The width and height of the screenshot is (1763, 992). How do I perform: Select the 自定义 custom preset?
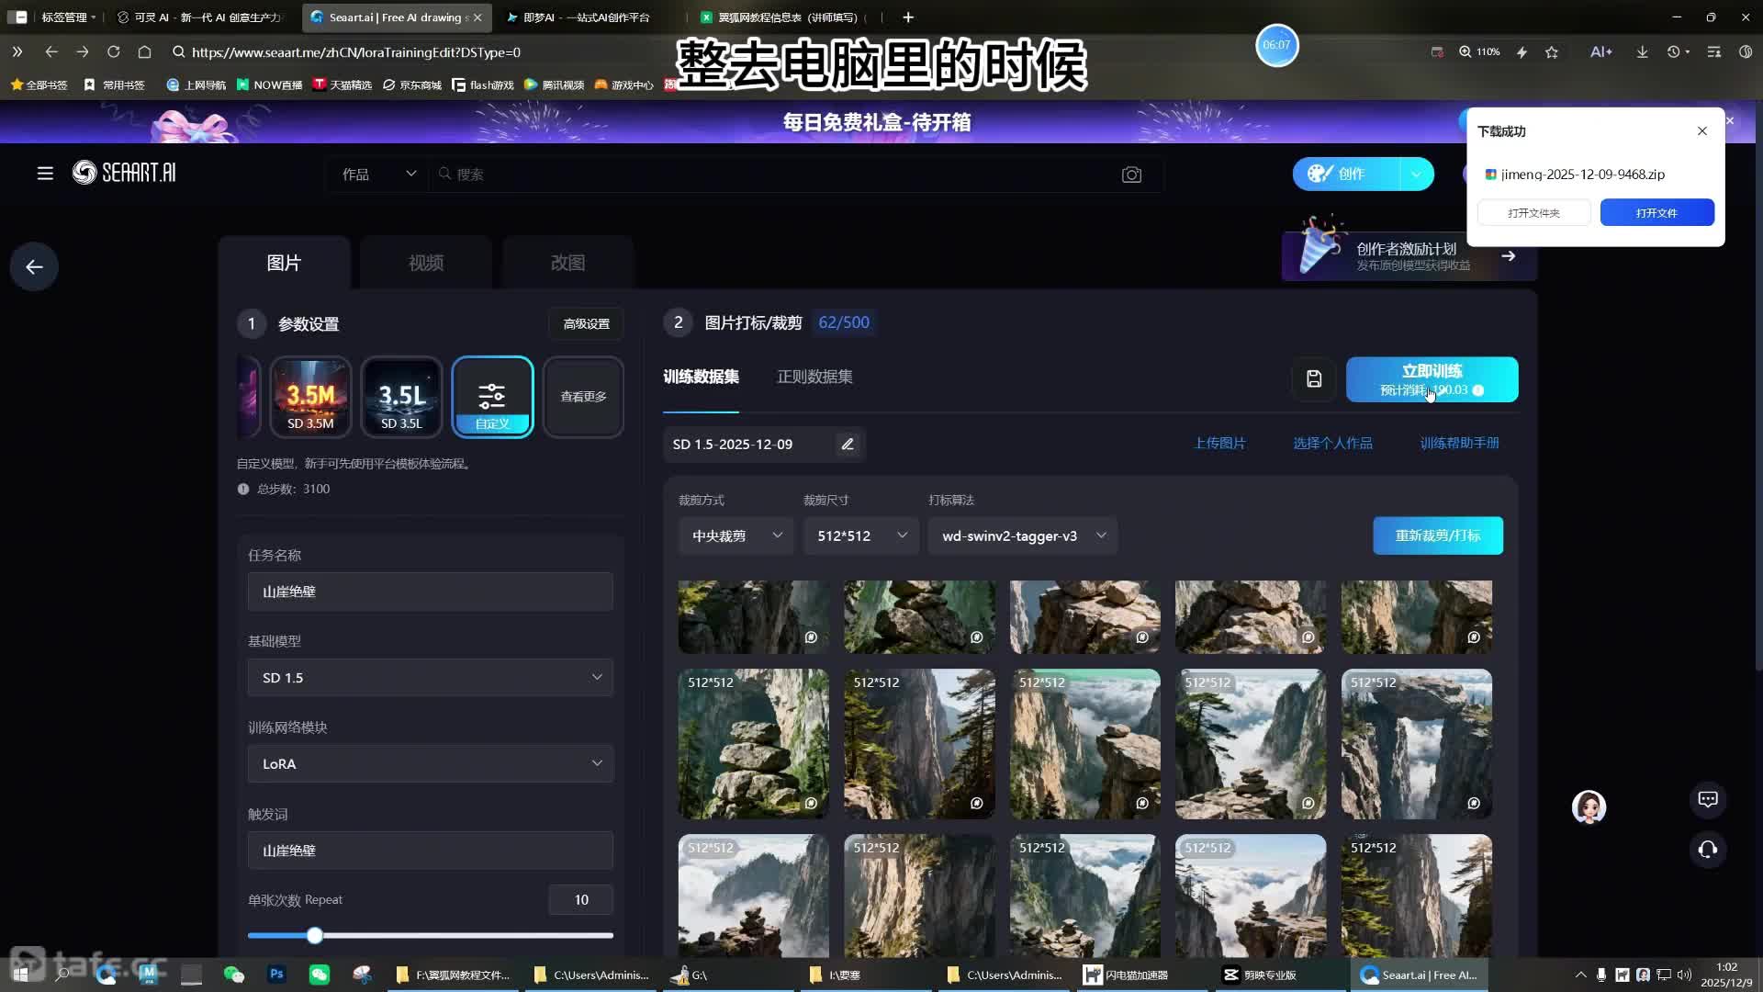click(492, 397)
